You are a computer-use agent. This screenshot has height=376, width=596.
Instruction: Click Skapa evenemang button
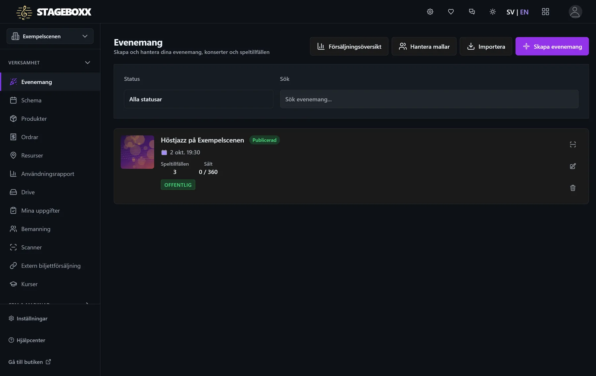552,46
